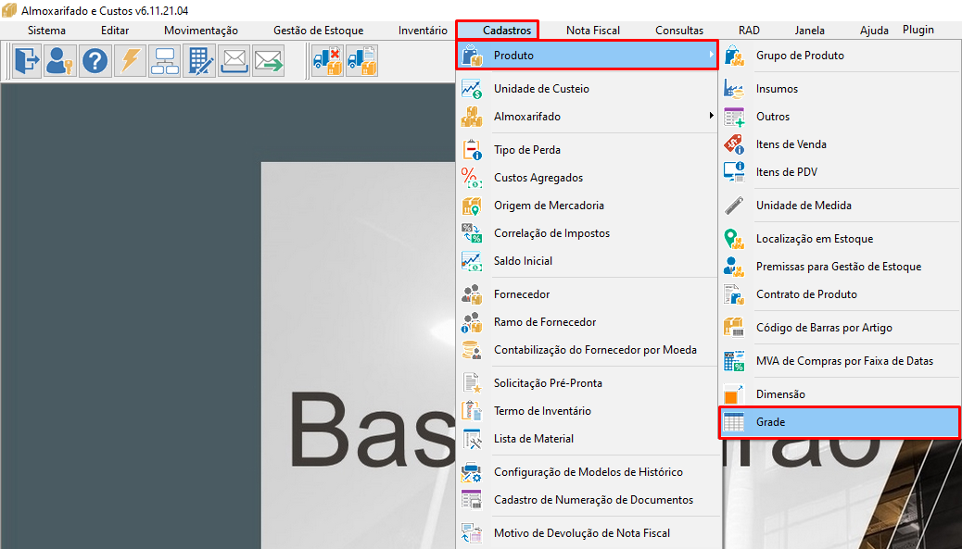This screenshot has width=962, height=549.
Task: Click the envelope inbox toolbar icon
Action: [x=234, y=61]
